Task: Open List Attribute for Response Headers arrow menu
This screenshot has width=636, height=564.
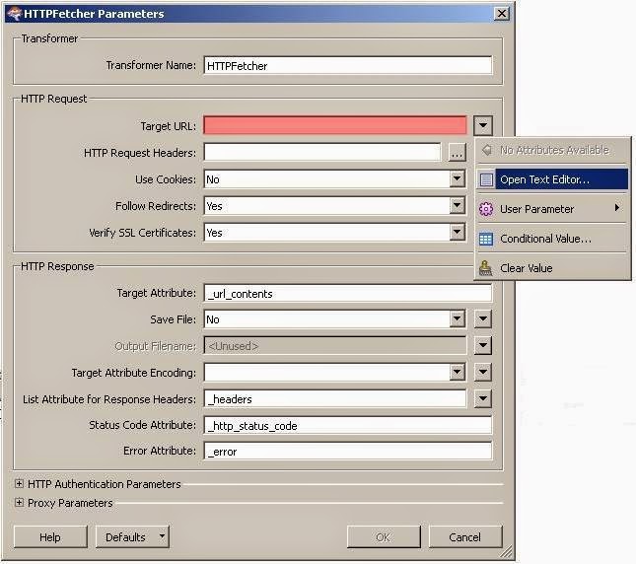Action: [483, 398]
